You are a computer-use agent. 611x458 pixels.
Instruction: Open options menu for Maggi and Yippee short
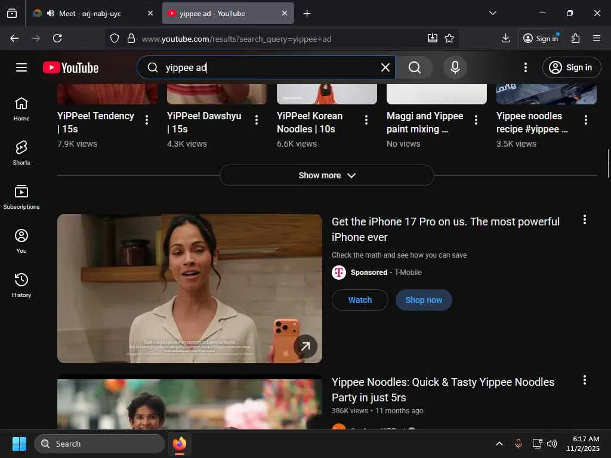click(476, 119)
